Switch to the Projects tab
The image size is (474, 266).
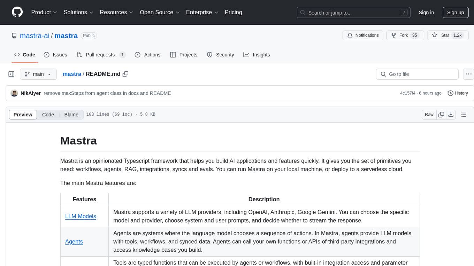[x=184, y=55]
